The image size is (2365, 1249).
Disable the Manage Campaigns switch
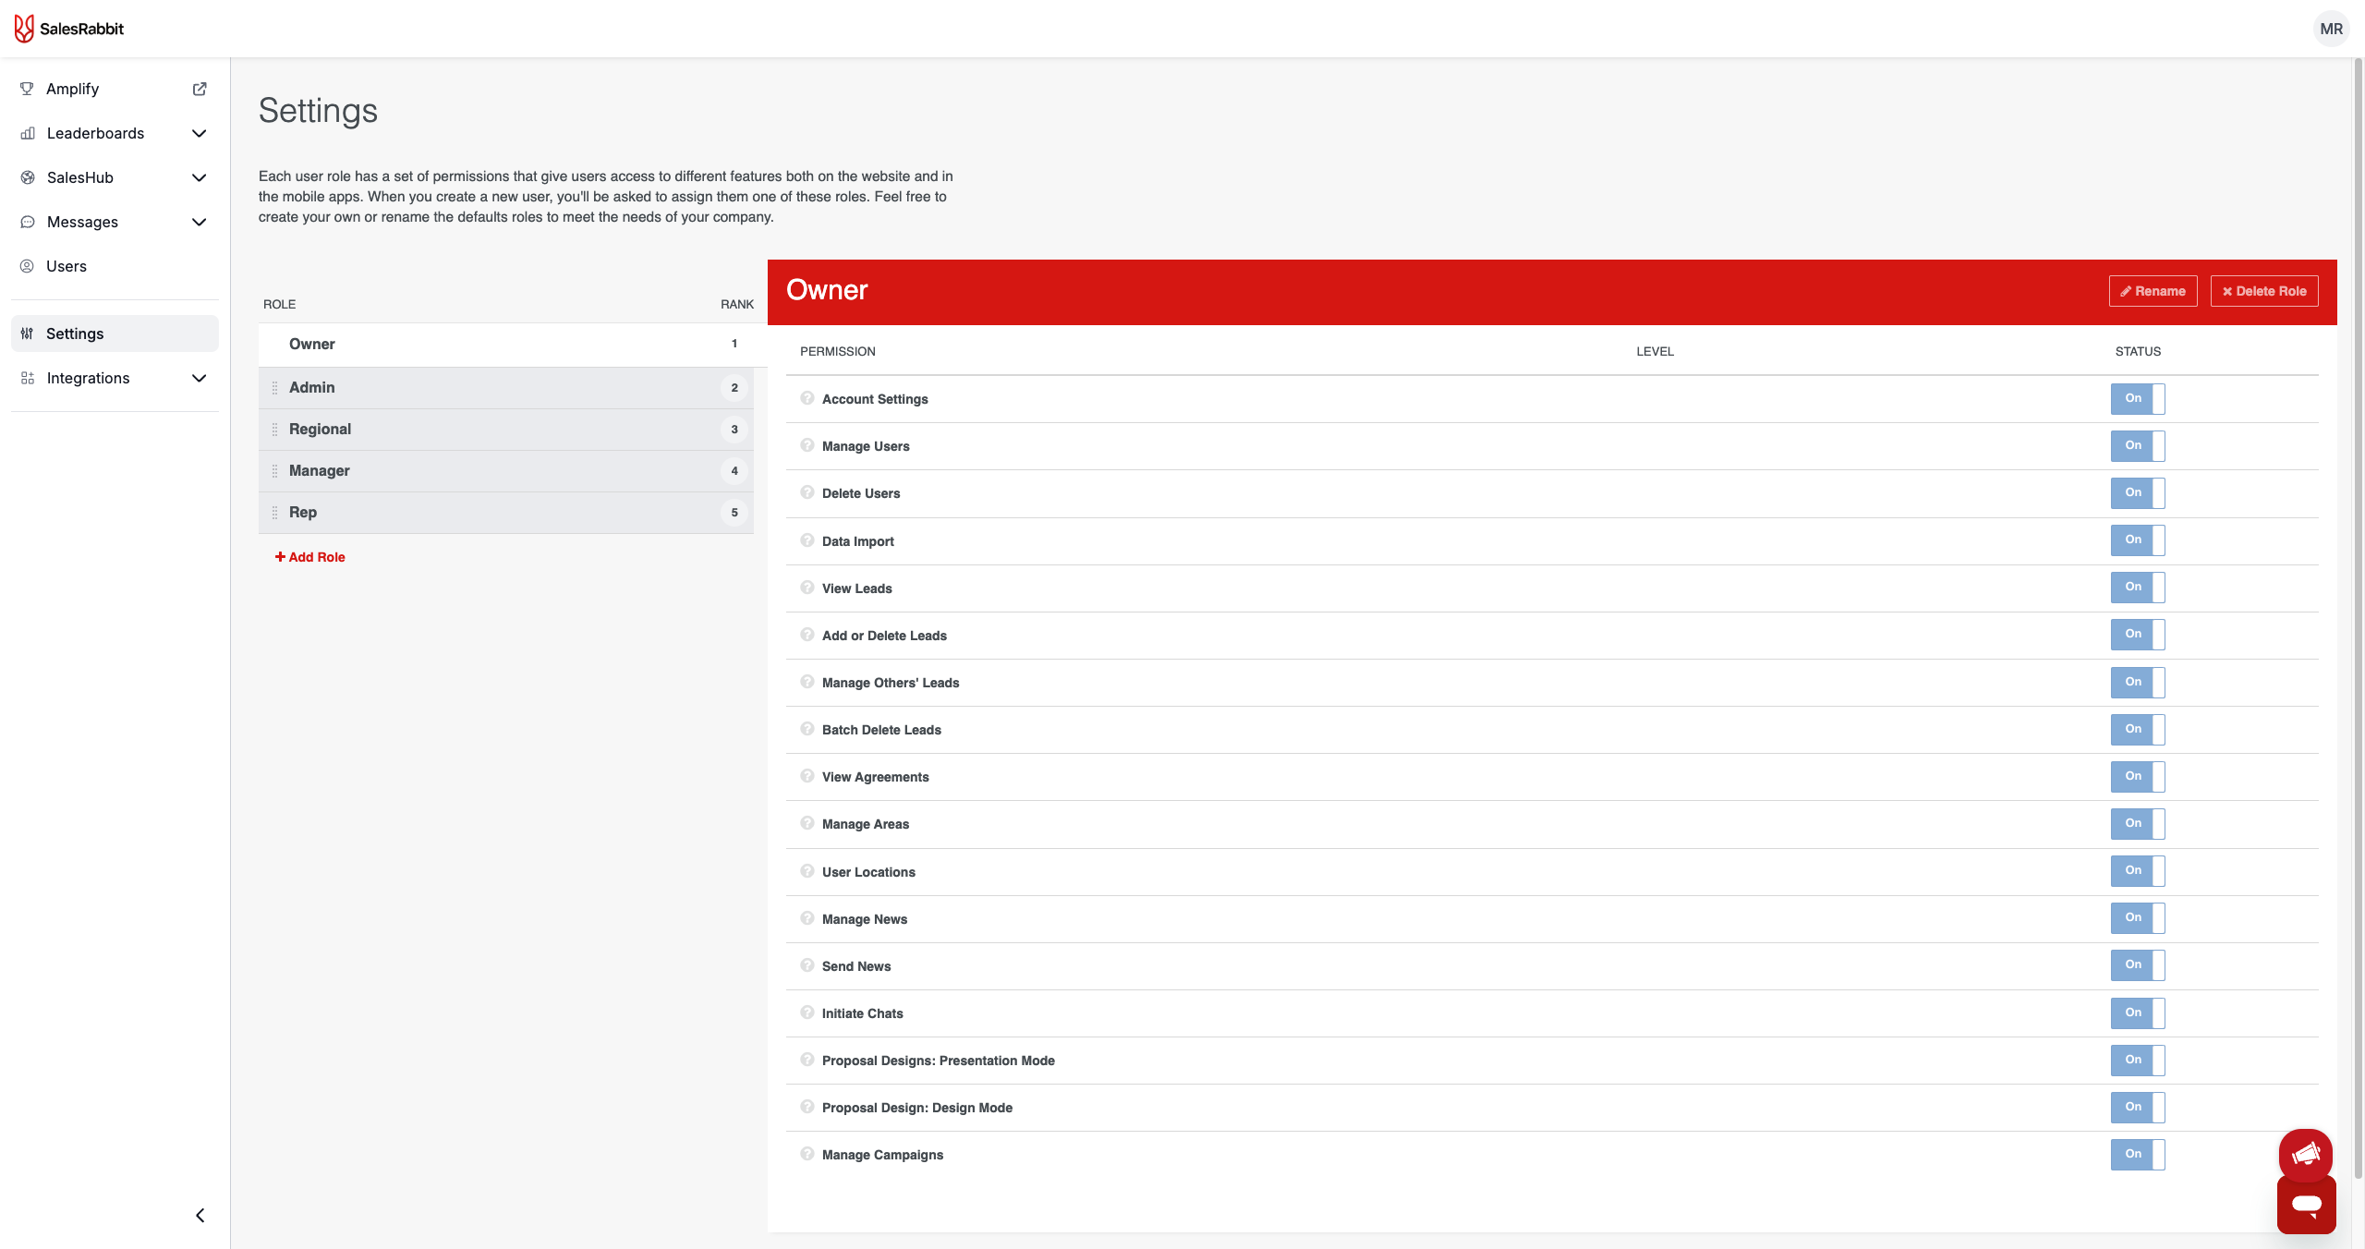tap(2138, 1155)
